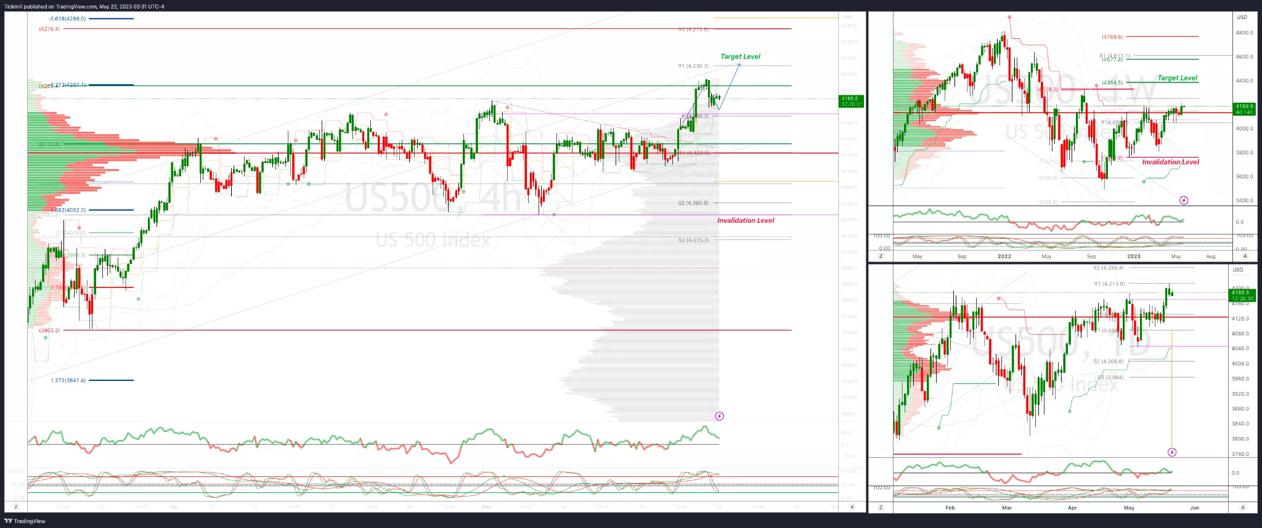The height and width of the screenshot is (528, 1262).
Task: Click the TradingView logo in footer
Action: click(25, 521)
